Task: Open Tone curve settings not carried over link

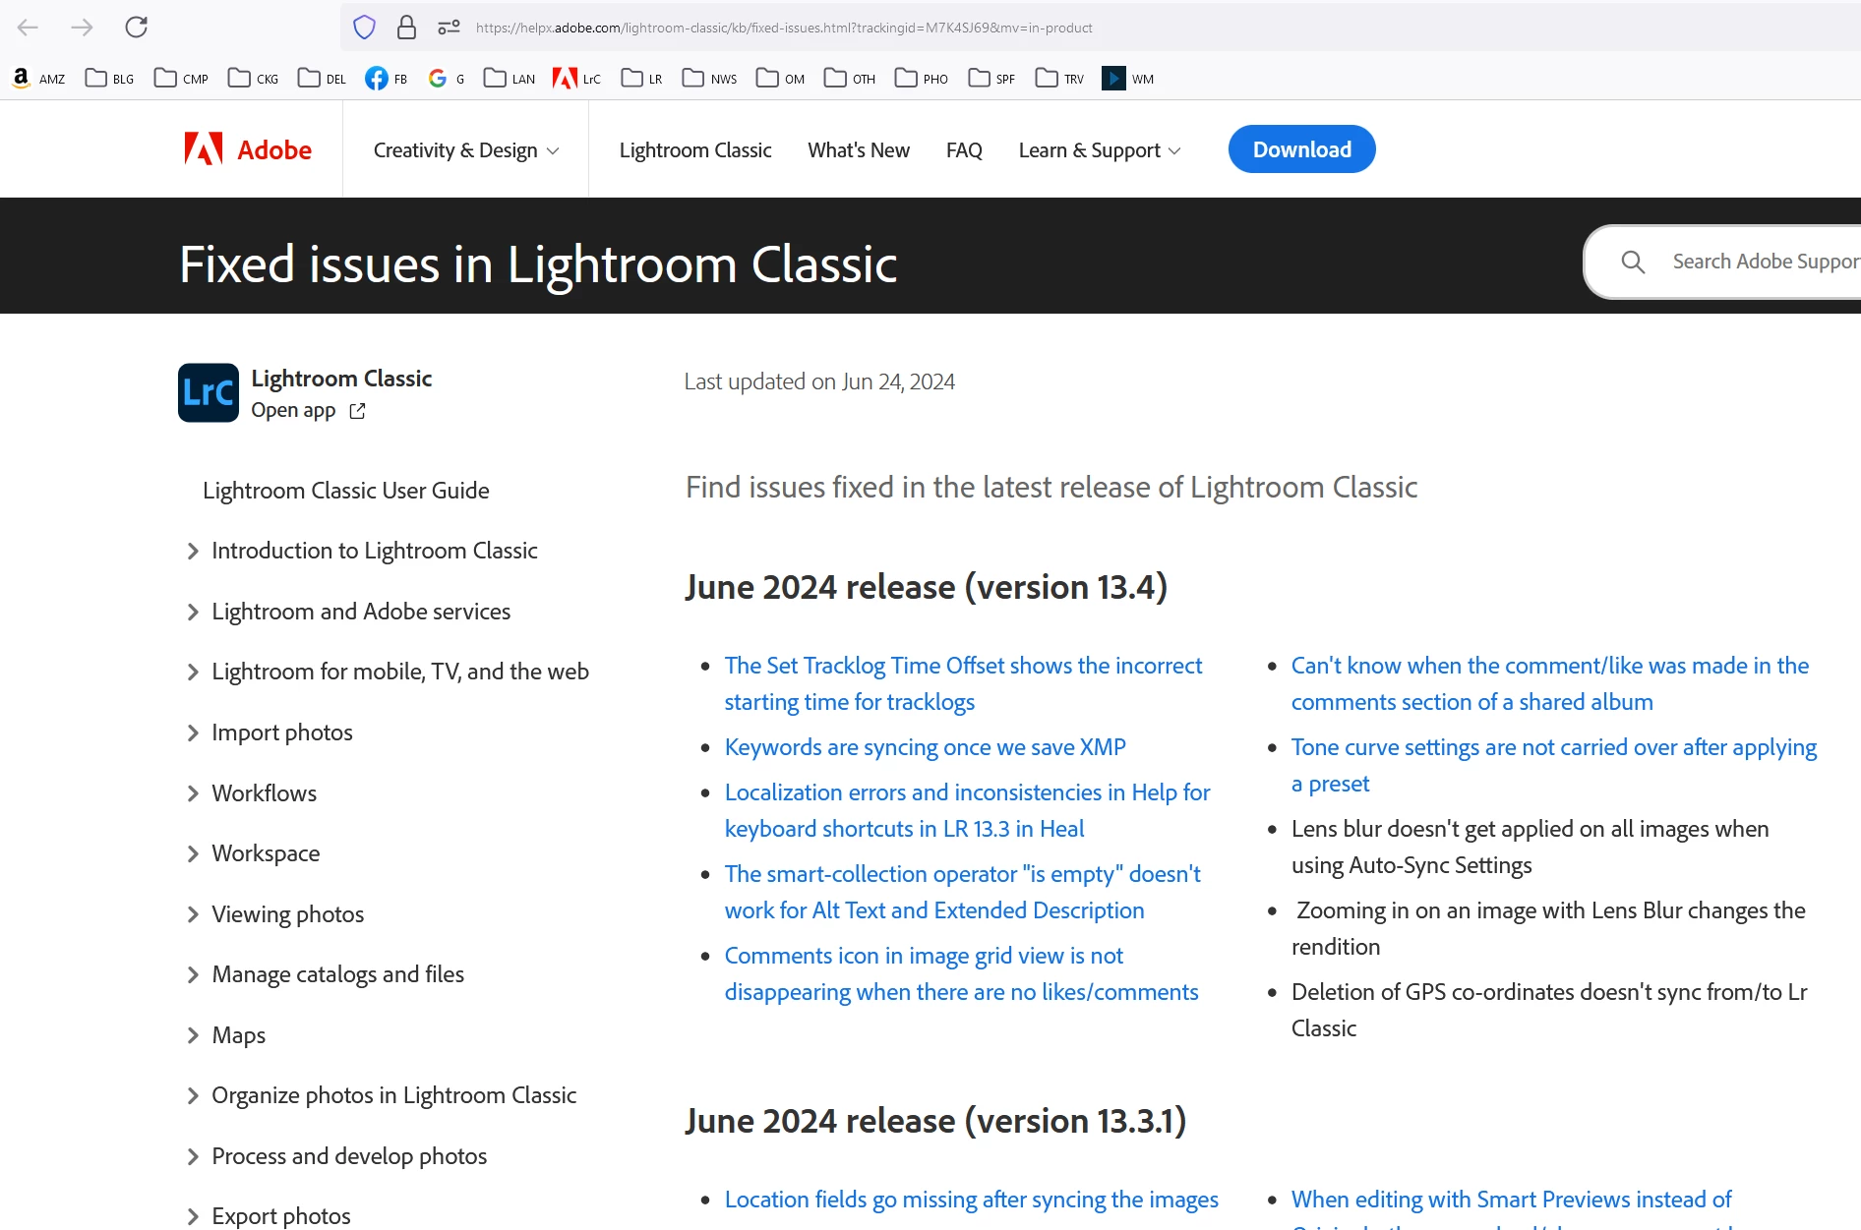Action: coord(1554,765)
